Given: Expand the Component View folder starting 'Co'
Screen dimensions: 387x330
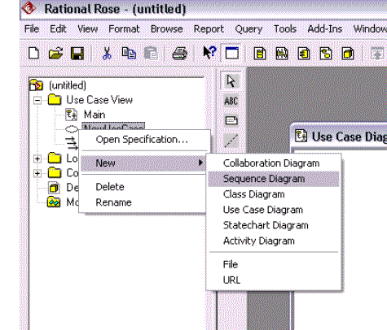Looking at the screenshot, I should (37, 173).
